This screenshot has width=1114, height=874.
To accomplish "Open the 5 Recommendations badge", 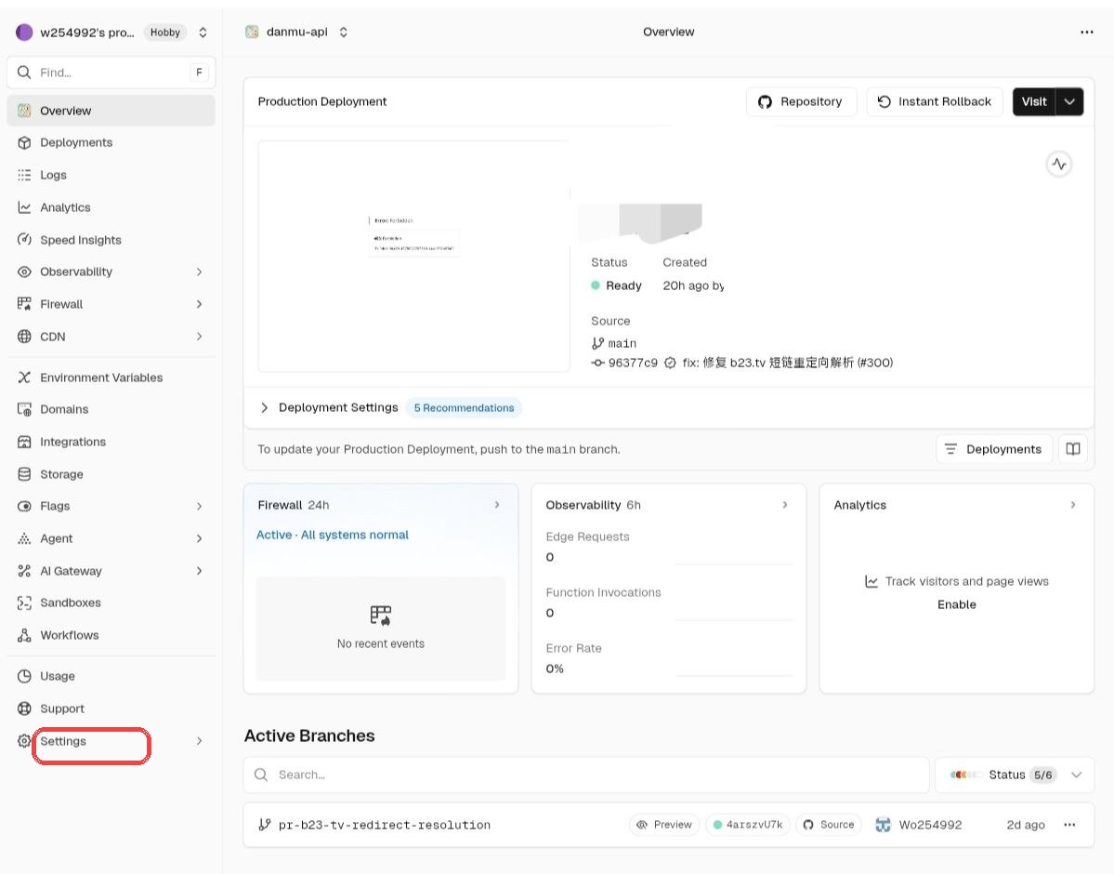I will click(464, 407).
